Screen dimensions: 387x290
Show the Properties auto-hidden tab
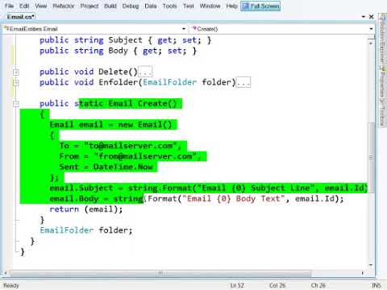click(x=382, y=82)
